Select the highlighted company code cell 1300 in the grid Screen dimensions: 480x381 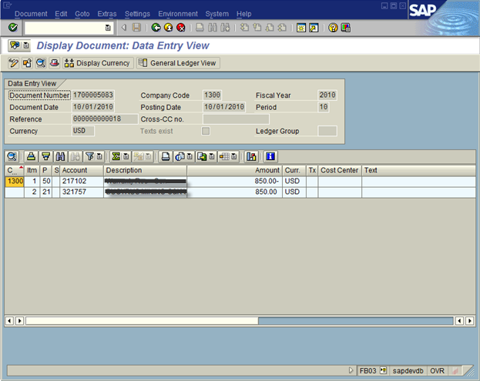pos(15,182)
